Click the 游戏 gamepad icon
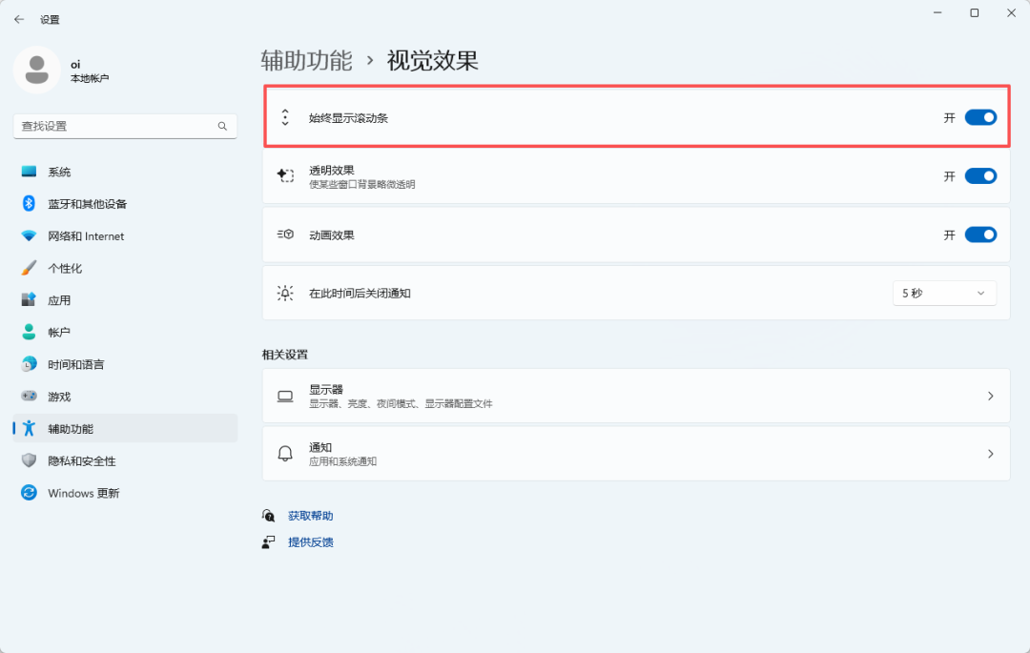Image resolution: width=1030 pixels, height=653 pixels. [29, 396]
